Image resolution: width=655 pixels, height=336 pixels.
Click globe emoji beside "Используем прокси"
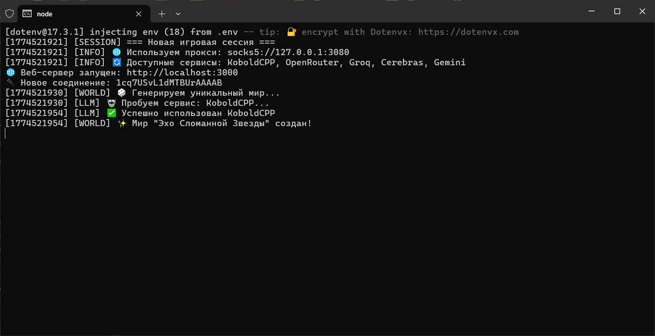117,52
